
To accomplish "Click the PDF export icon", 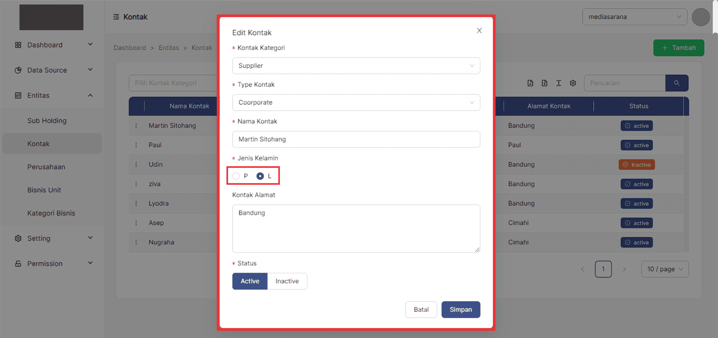I will pos(530,83).
